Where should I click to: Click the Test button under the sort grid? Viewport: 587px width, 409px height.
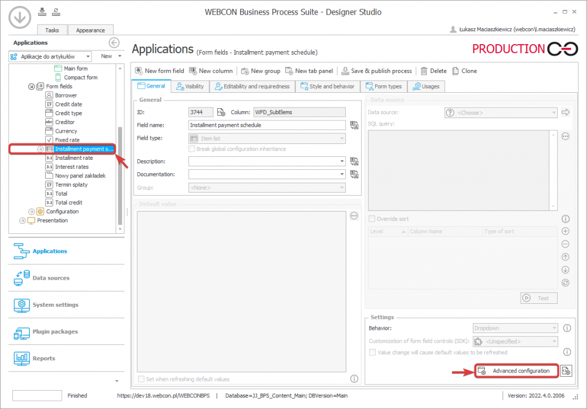[539, 298]
